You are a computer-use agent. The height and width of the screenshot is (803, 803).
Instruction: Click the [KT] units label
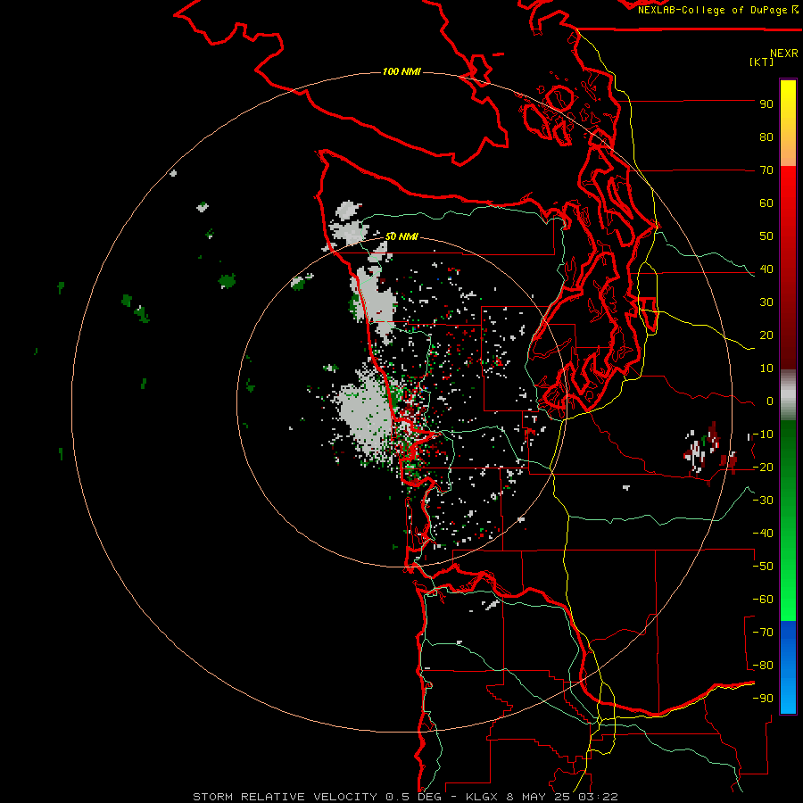pos(761,62)
